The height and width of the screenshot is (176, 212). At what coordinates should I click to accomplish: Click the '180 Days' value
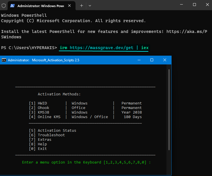(x=133, y=117)
